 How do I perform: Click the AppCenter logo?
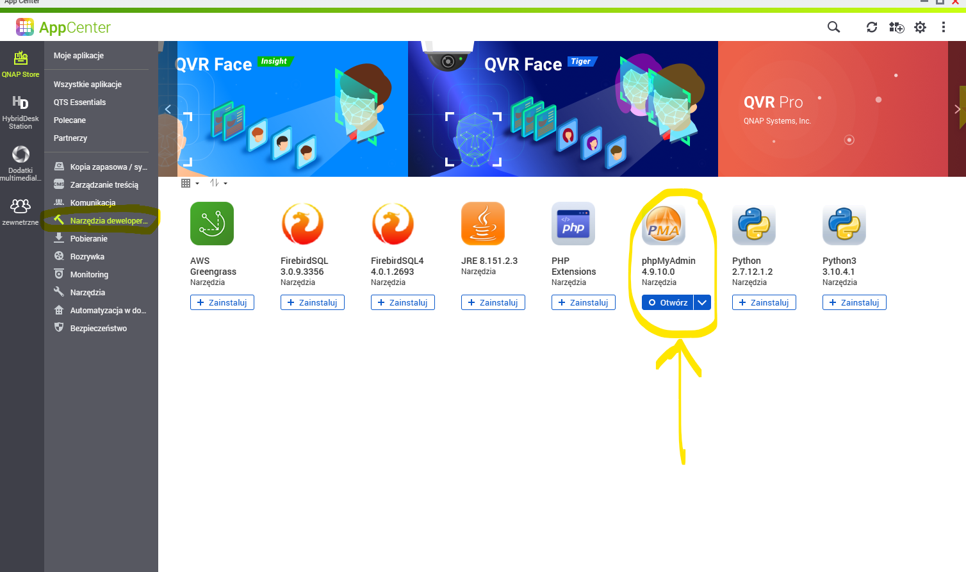[63, 27]
